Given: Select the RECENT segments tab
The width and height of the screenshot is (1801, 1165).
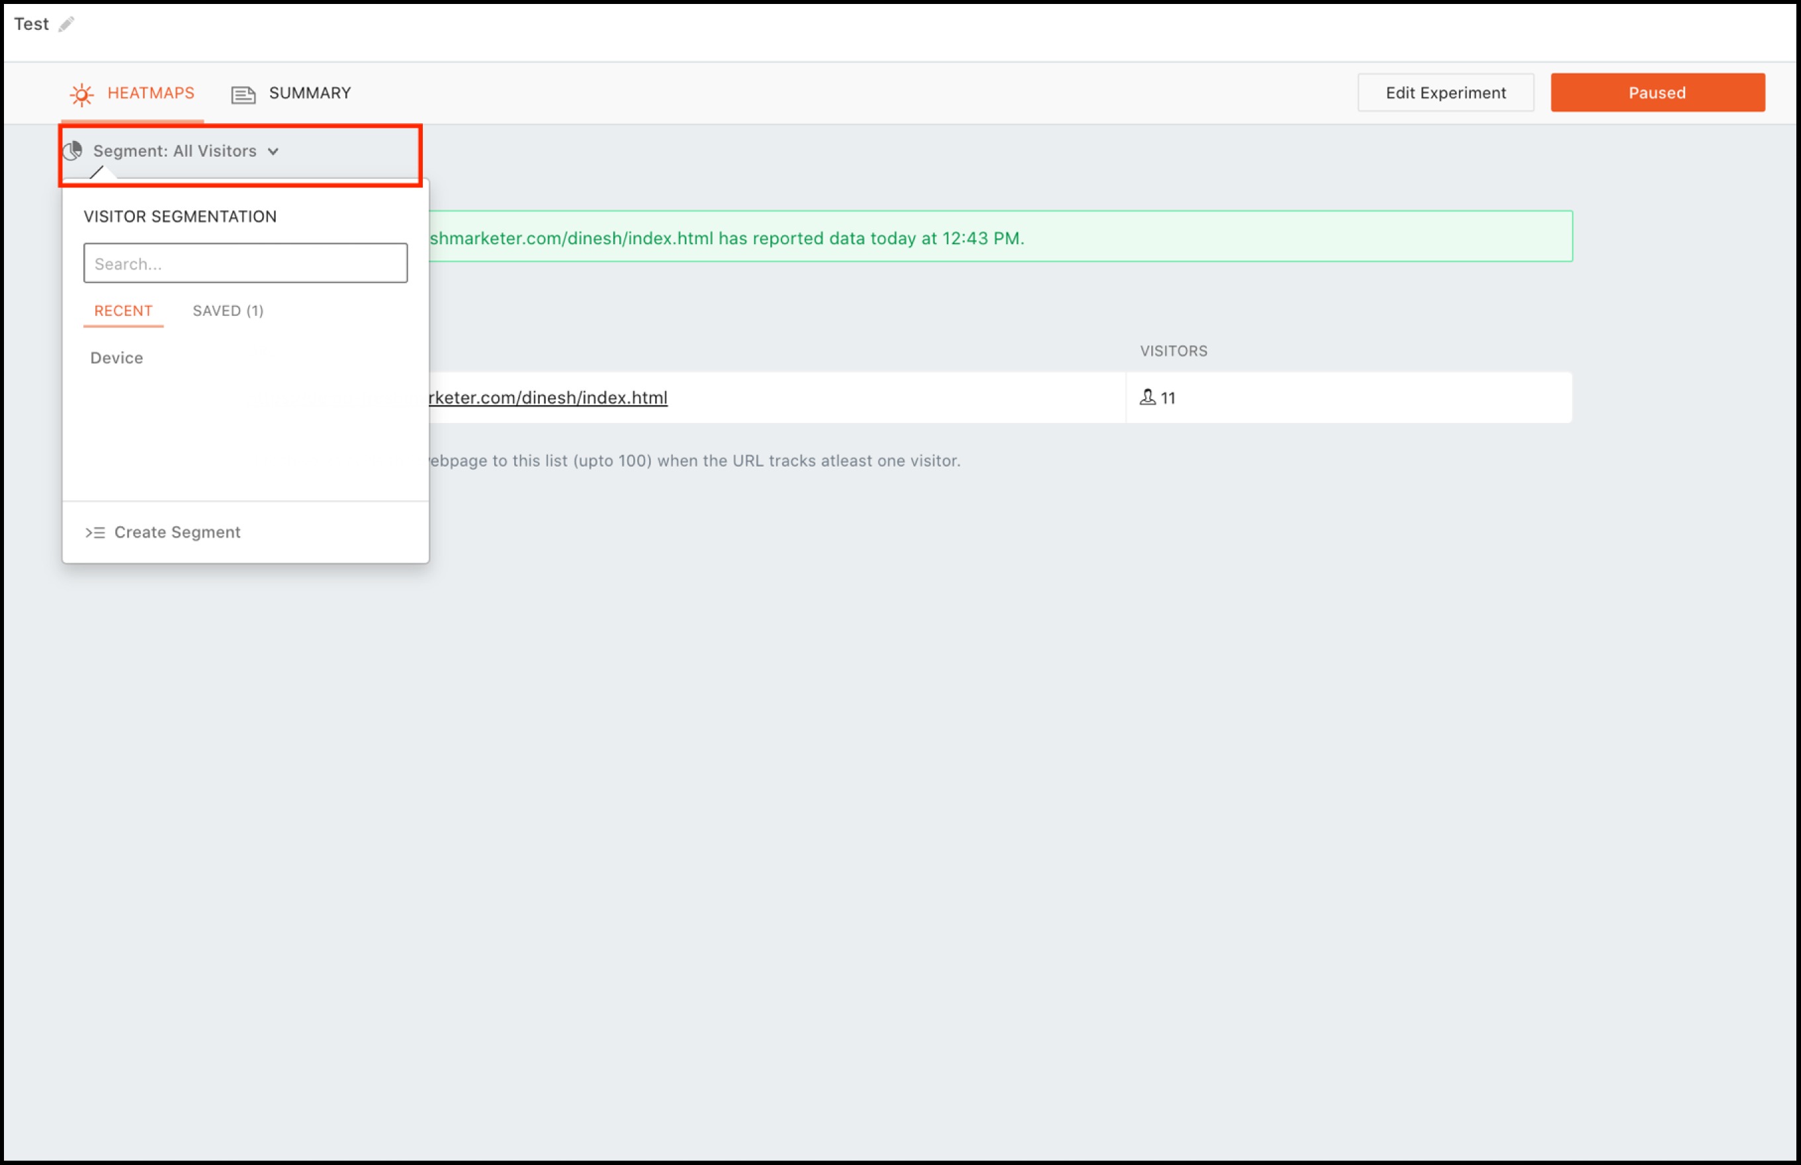Looking at the screenshot, I should click(x=123, y=311).
